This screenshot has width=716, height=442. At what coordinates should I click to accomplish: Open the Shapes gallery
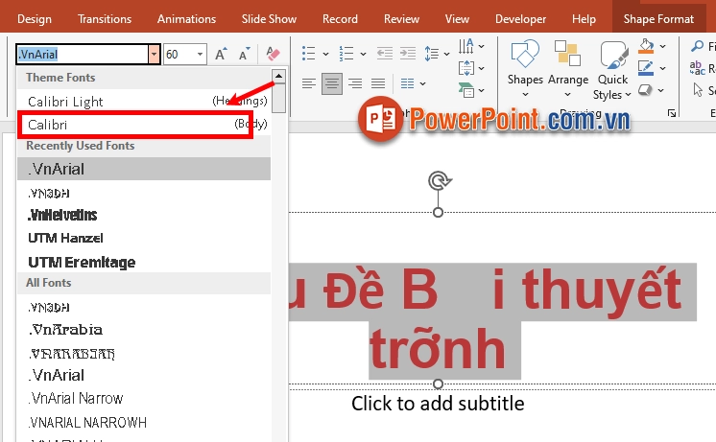[525, 68]
